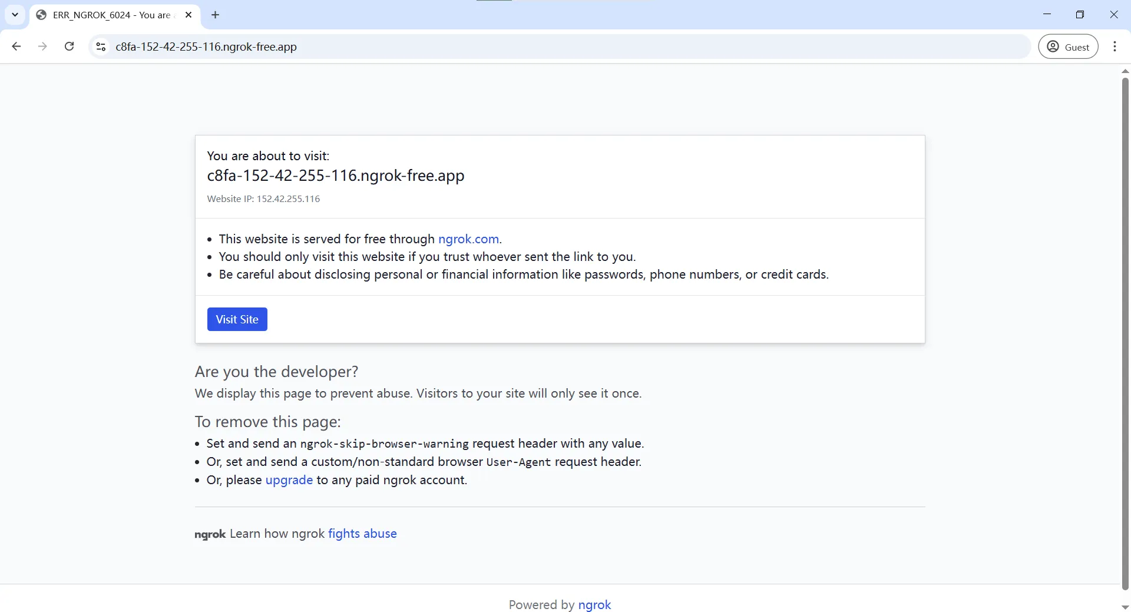Follow the upgrade link
This screenshot has width=1131, height=612.
coord(289,480)
